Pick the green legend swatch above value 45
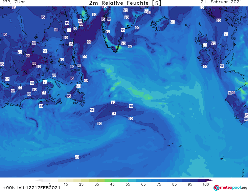This screenshot has width=248, height=191. (109, 180)
